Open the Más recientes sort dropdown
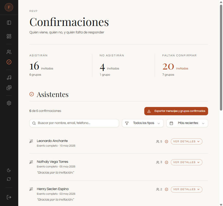 [x=187, y=123]
